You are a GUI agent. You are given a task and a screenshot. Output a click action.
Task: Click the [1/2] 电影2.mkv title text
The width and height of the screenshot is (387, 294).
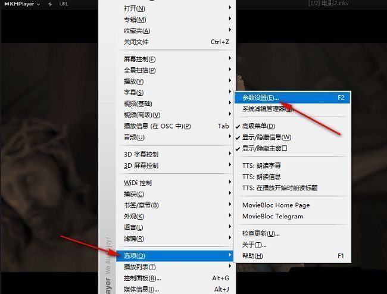point(328,4)
